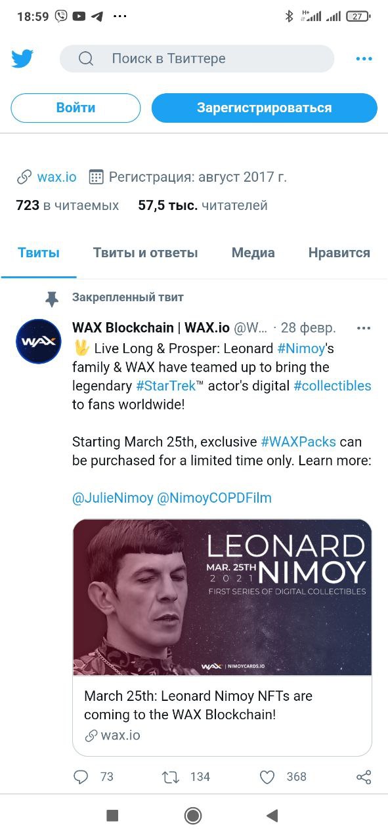
Task: Open the Leonard Nimoy card image
Action: [222, 597]
